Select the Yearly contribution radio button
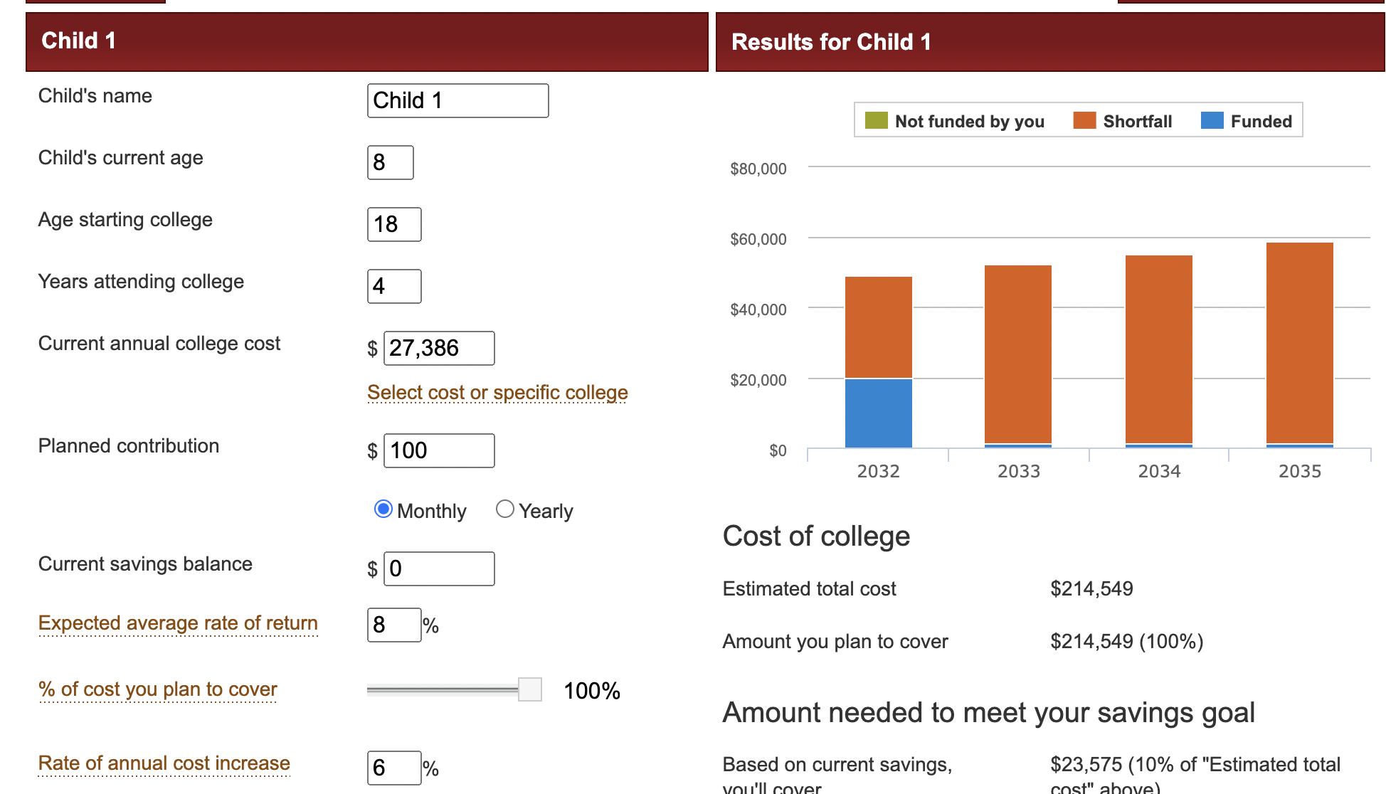 click(x=505, y=509)
